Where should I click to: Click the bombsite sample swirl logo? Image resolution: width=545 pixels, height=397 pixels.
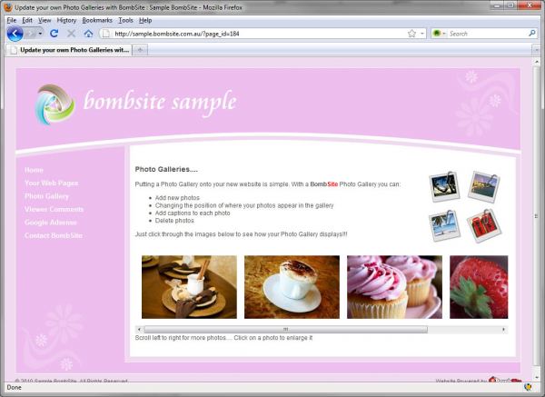(54, 104)
